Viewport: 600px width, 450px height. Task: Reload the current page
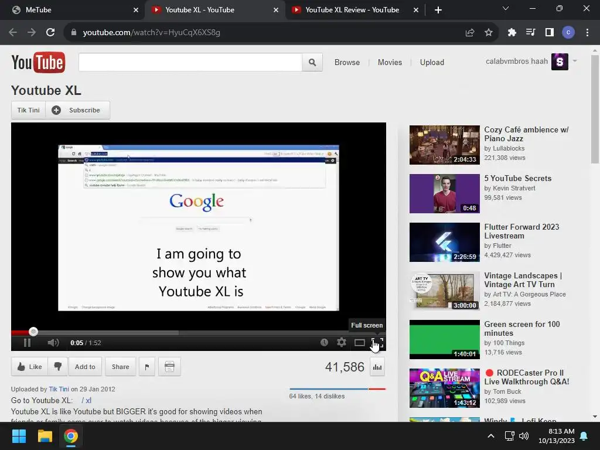(50, 33)
